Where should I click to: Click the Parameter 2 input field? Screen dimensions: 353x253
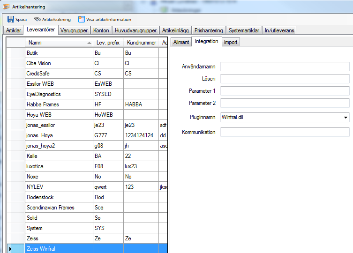(x=285, y=103)
